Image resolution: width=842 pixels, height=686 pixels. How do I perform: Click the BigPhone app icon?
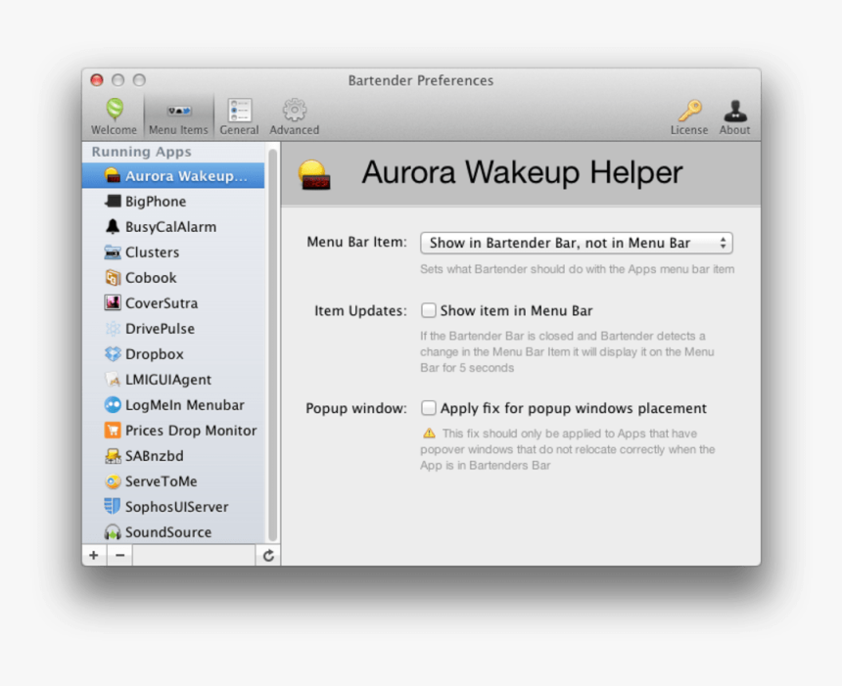click(x=113, y=202)
